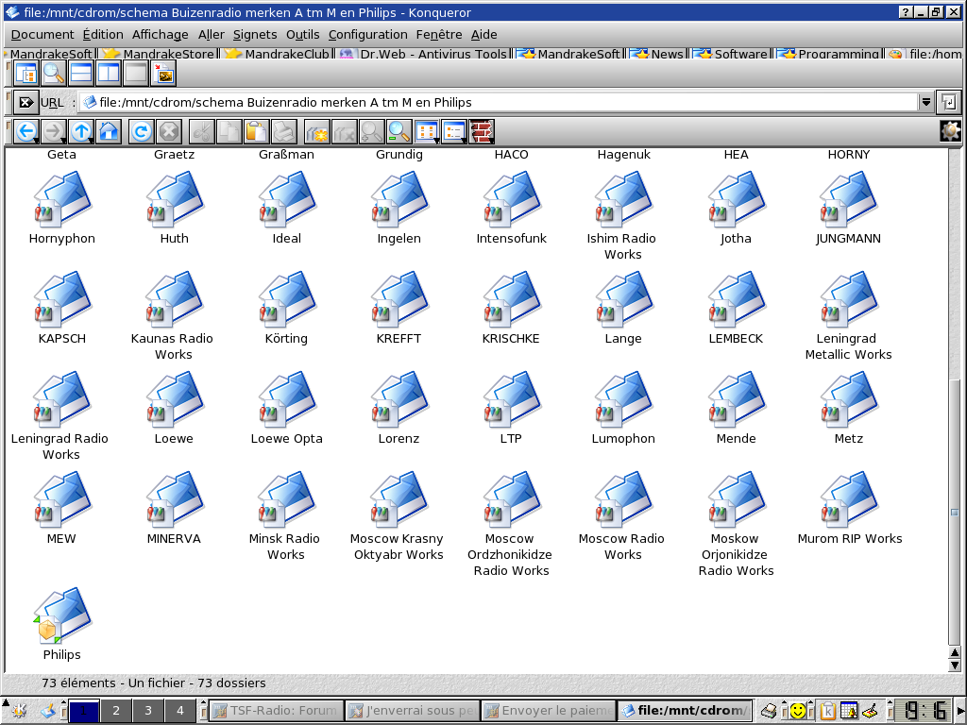Open the Ingelen folder
This screenshot has width=967, height=725.
(399, 208)
